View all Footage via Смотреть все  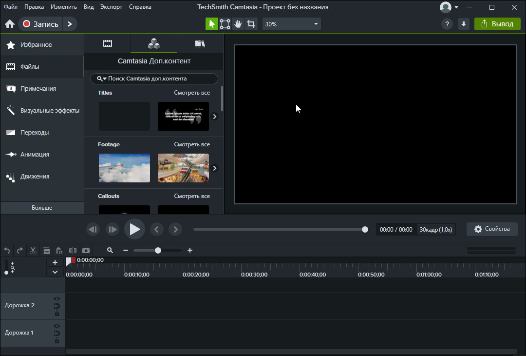pos(192,144)
